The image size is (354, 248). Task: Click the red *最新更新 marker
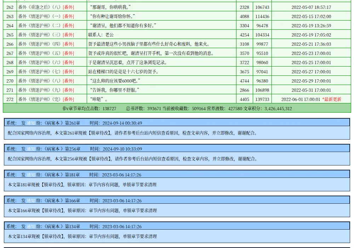click(x=332, y=100)
